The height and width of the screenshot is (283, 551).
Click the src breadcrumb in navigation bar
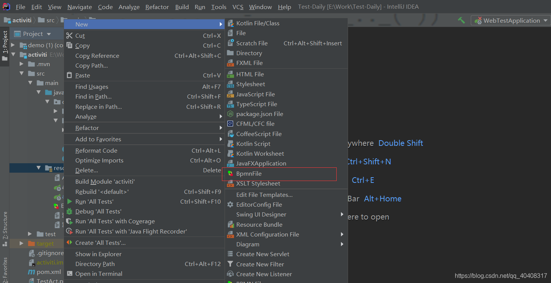tap(47, 20)
